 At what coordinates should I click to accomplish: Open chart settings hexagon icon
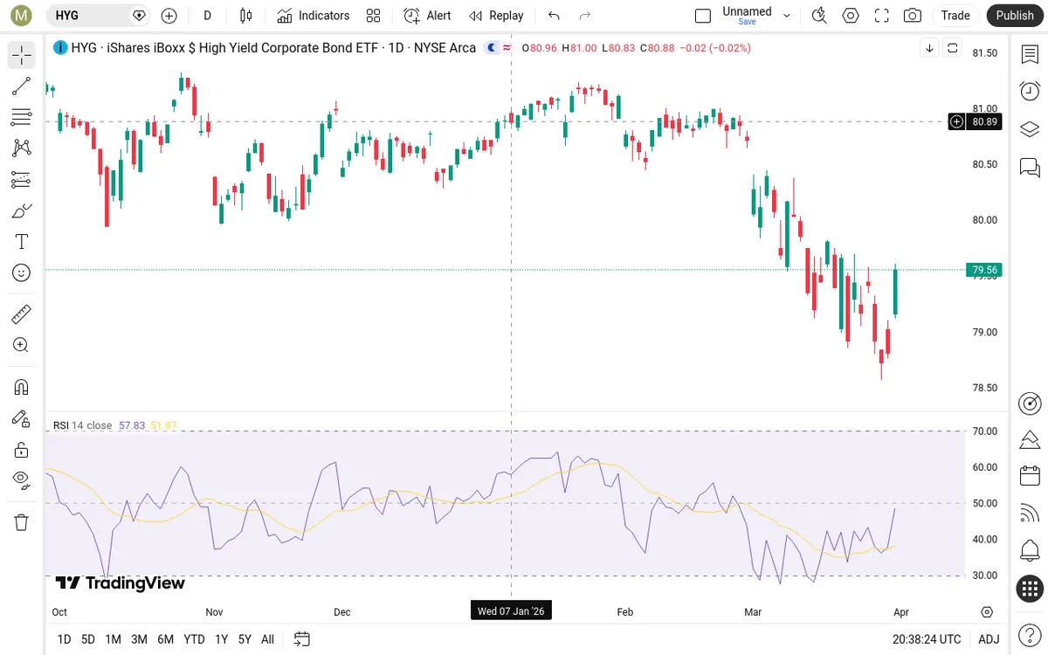[x=851, y=16]
